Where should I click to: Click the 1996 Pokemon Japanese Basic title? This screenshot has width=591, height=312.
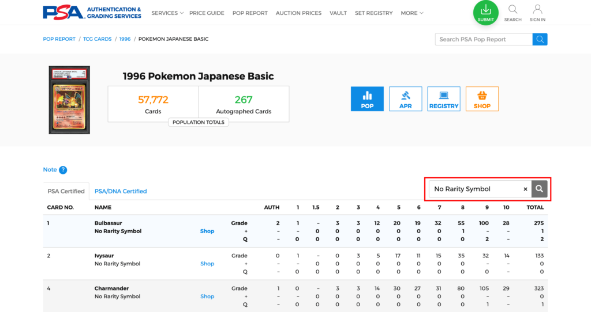[199, 76]
